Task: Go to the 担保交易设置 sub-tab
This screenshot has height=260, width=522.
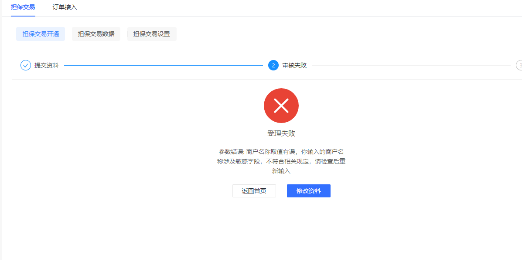Action: click(152, 34)
